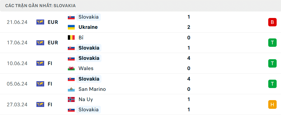Click the Norway flag icon

click(71, 100)
